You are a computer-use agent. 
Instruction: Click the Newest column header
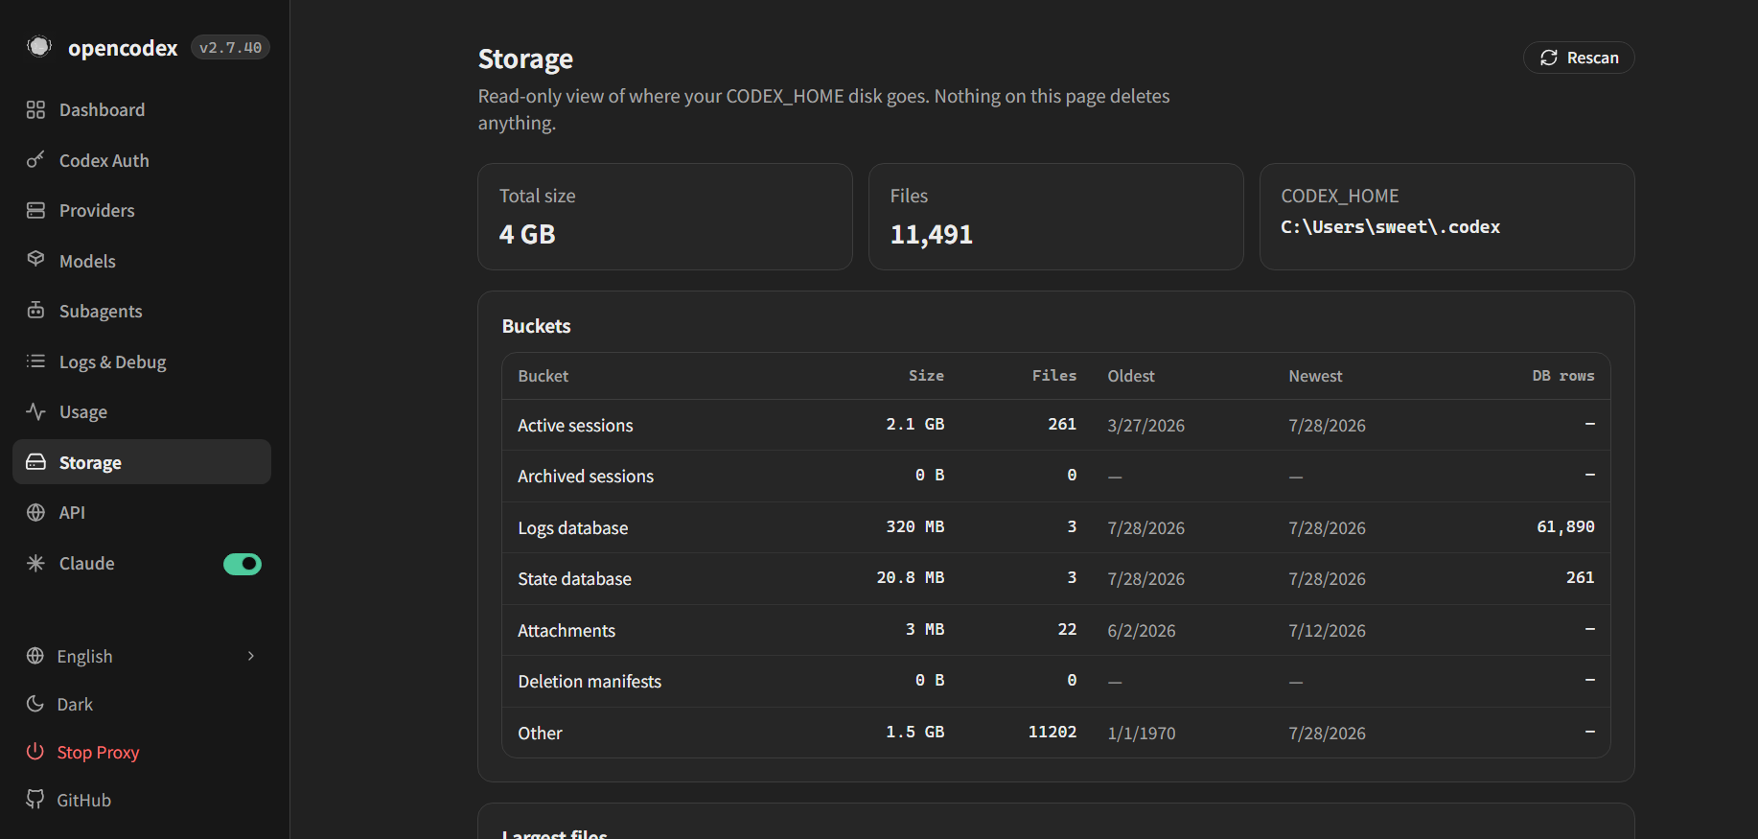[1315, 376]
